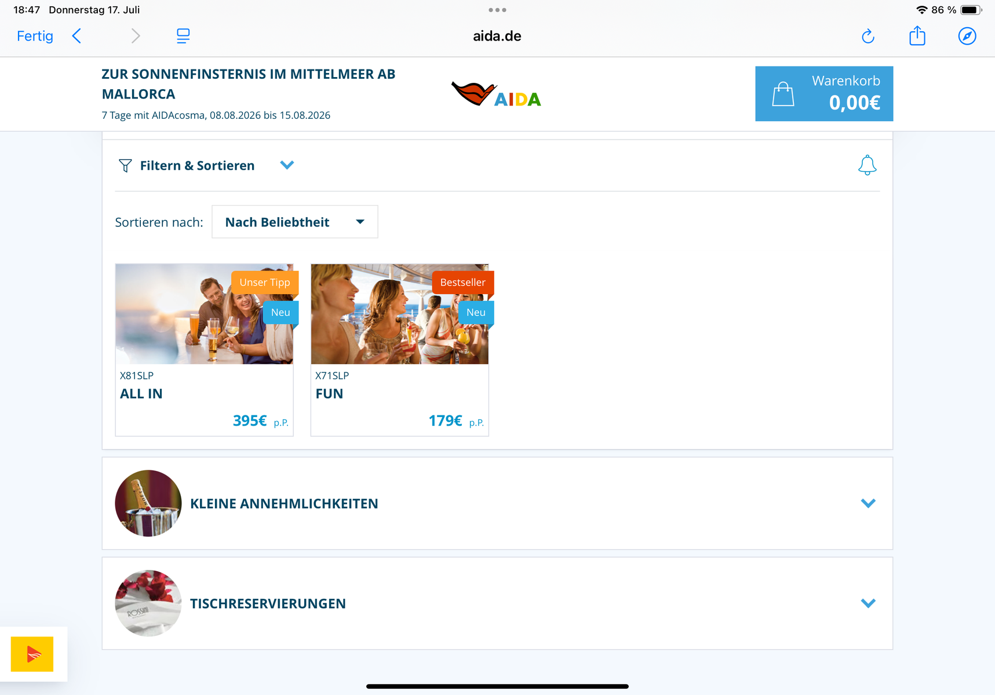Open in Safari compass icon
Image resolution: width=995 pixels, height=695 pixels.
click(x=967, y=36)
